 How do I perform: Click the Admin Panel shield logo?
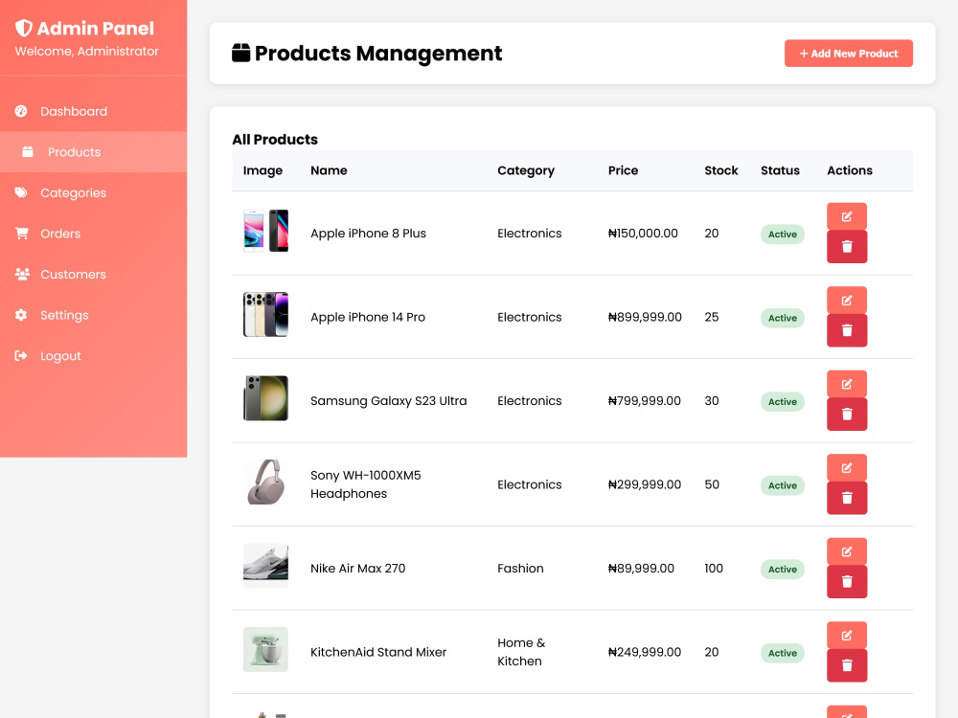coord(23,28)
